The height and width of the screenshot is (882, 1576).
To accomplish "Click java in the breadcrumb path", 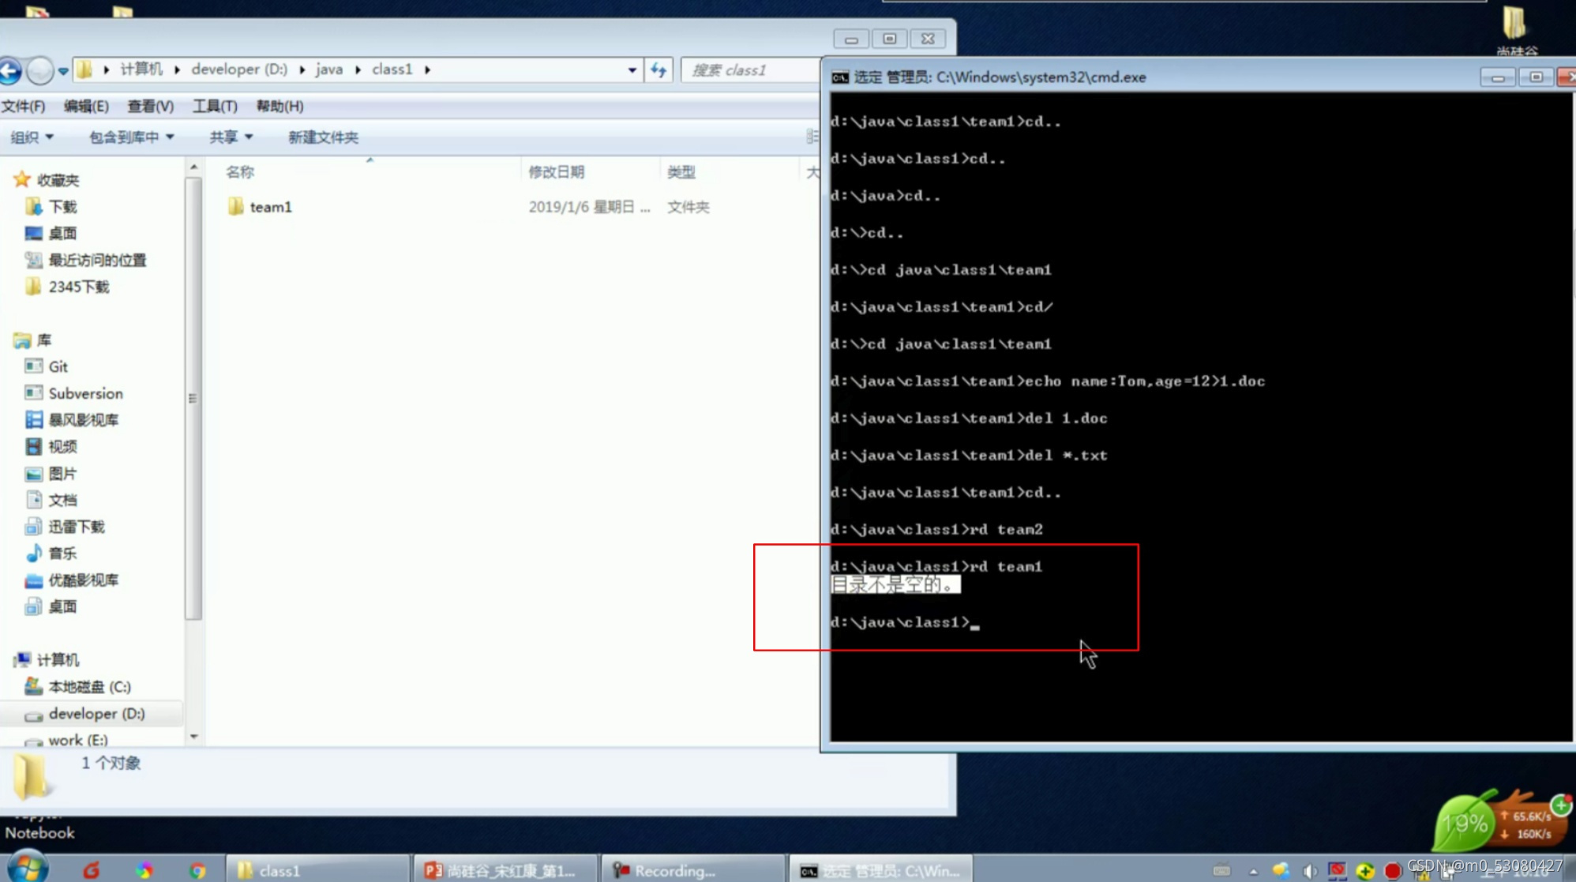I will [329, 69].
